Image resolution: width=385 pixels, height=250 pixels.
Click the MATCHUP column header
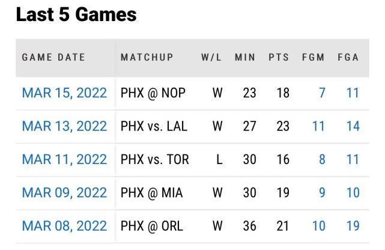click(x=147, y=58)
